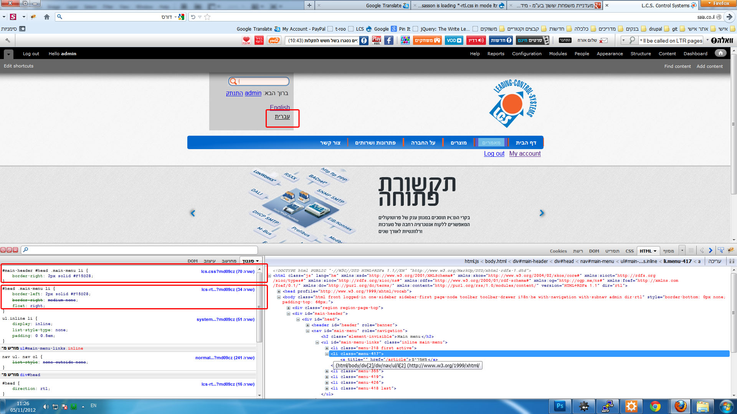The height and width of the screenshot is (414, 737).
Task: Expand the head element node
Action: pyautogui.click(x=279, y=291)
